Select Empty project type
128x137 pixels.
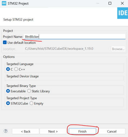[x=31, y=103]
